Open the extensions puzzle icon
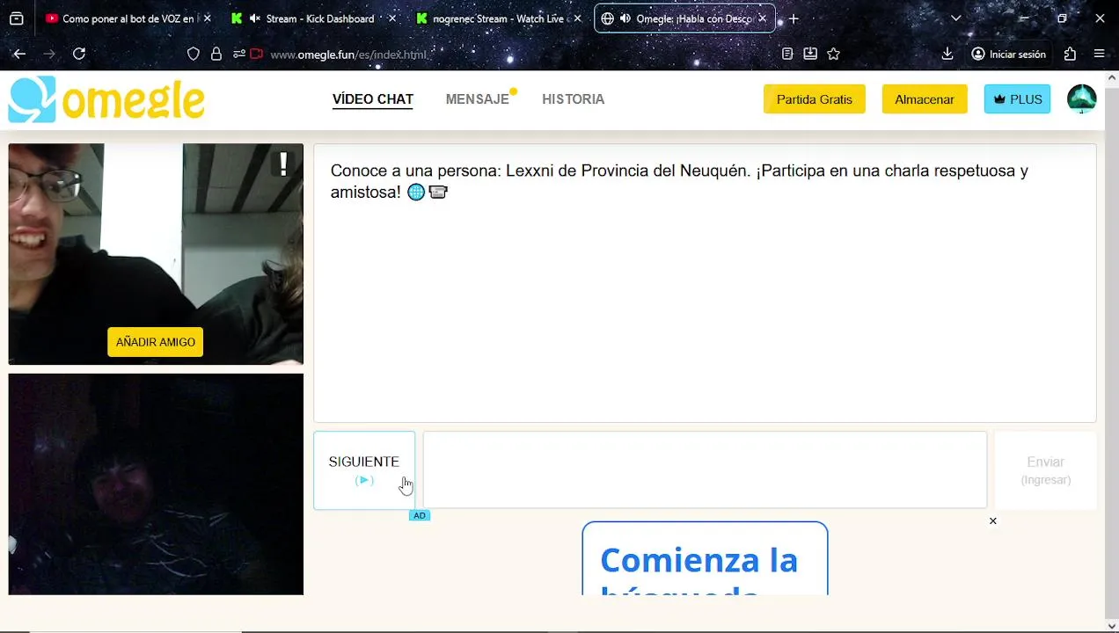Viewport: 1119px width, 633px height. point(1070,54)
